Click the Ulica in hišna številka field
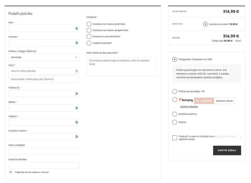Viewport: 251px width, 183px height. coord(44,71)
